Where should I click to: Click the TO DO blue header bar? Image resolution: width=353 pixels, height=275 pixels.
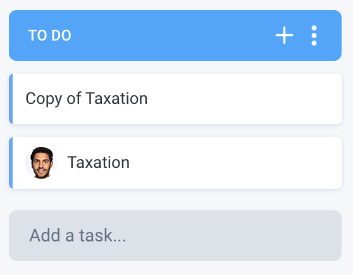(175, 35)
